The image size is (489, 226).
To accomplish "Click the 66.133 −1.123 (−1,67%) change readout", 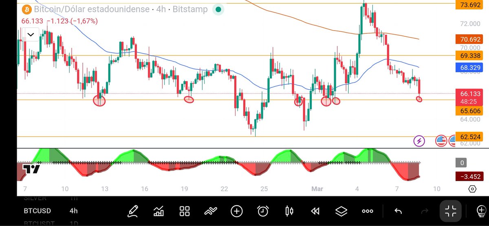I will point(59,21).
